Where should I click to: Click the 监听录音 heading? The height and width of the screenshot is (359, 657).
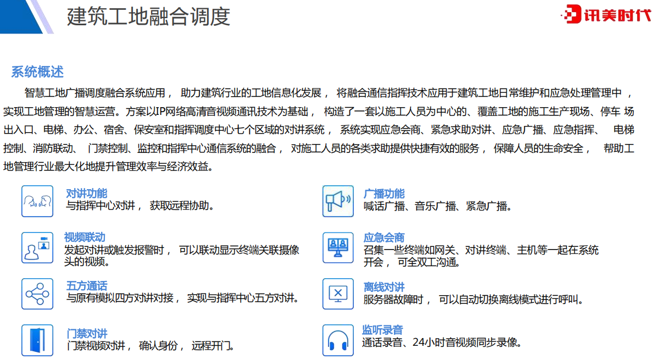[382, 330]
